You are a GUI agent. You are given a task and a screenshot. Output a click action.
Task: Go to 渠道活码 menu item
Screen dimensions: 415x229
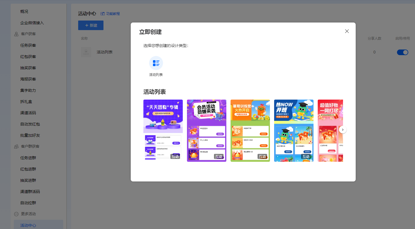tap(28, 113)
